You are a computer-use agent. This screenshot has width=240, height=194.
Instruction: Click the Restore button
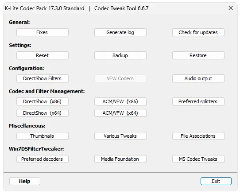click(198, 55)
